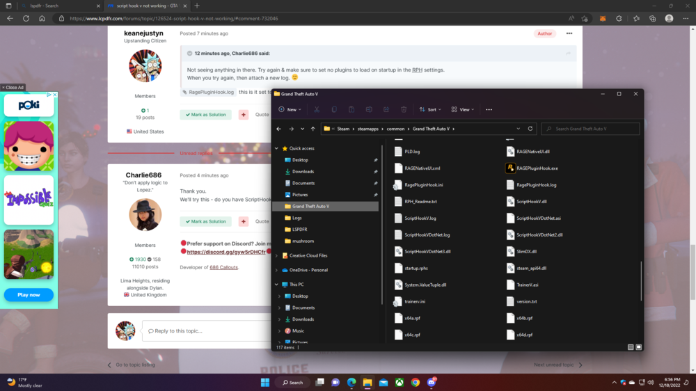Click Play now in Poki ad

coord(29,295)
